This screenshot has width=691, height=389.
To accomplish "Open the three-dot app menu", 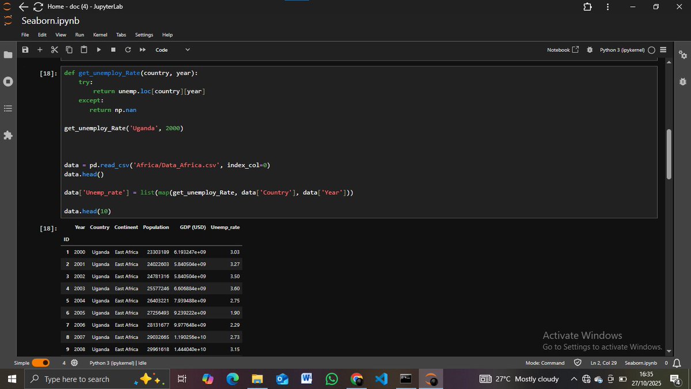I will 608,7.
